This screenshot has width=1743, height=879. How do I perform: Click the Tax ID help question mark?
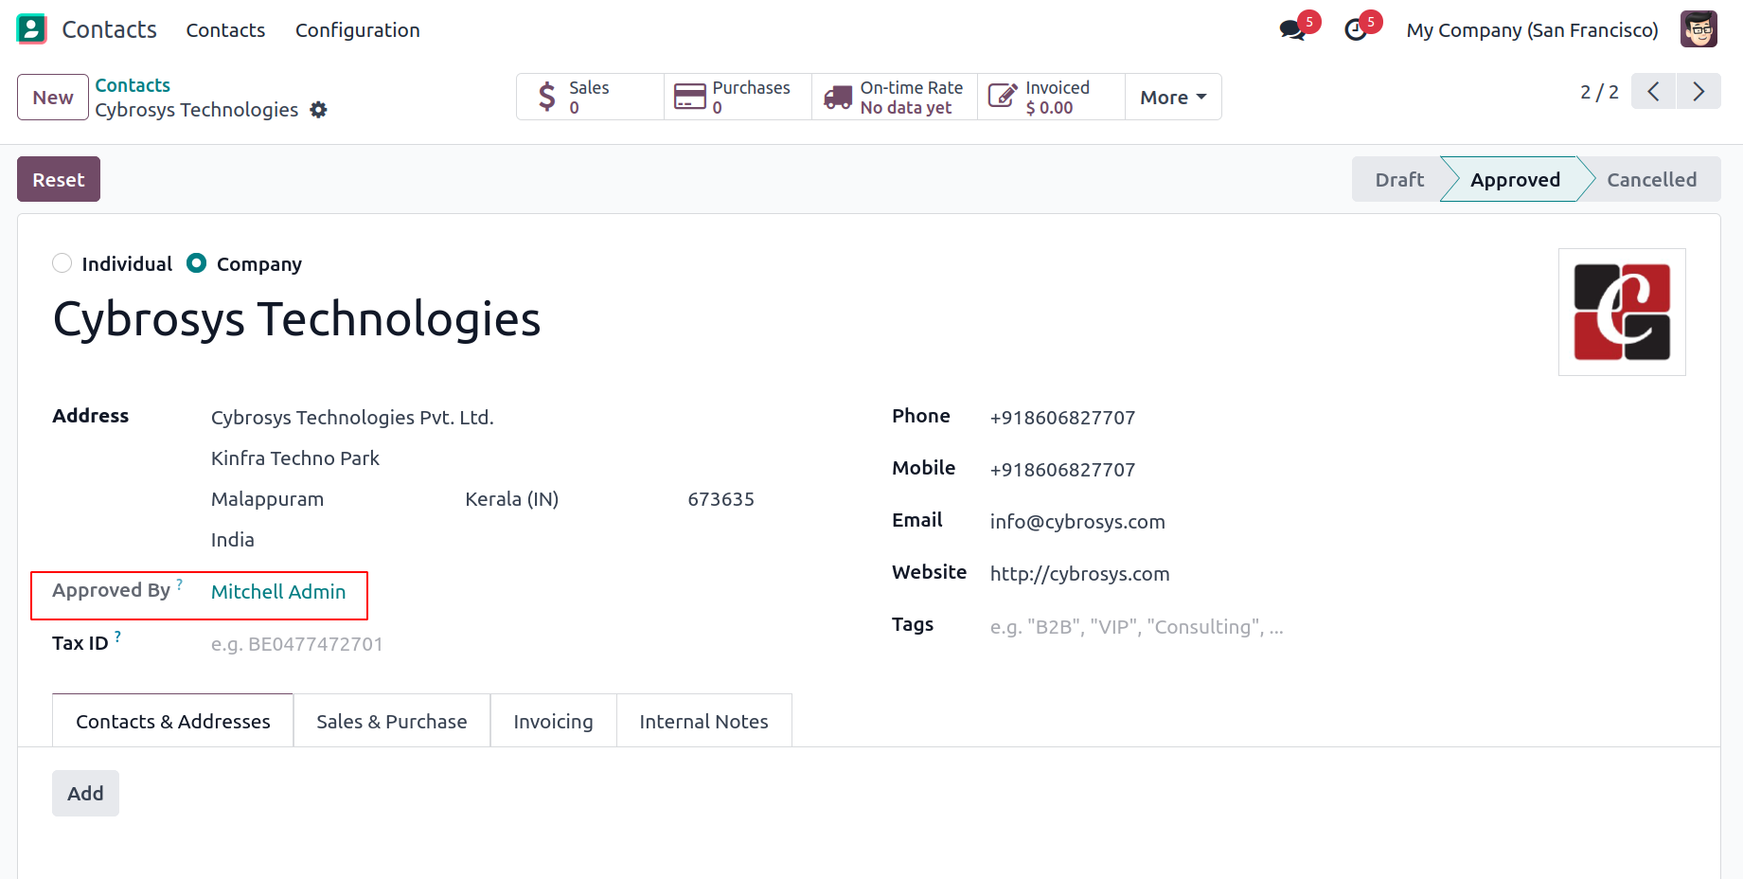[117, 637]
